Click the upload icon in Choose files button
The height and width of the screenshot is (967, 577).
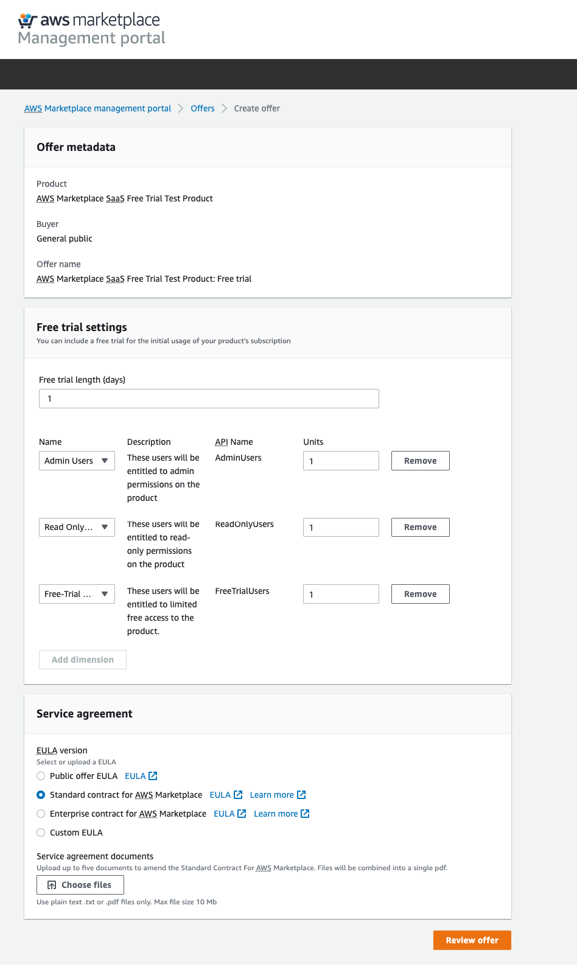pyautogui.click(x=52, y=885)
